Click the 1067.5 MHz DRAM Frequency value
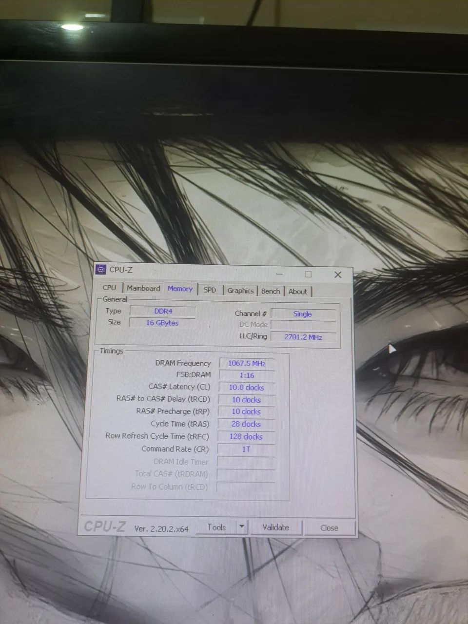The image size is (468, 624). coord(247,363)
